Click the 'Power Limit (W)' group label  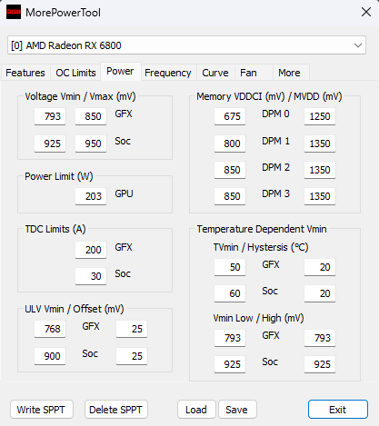tap(59, 176)
